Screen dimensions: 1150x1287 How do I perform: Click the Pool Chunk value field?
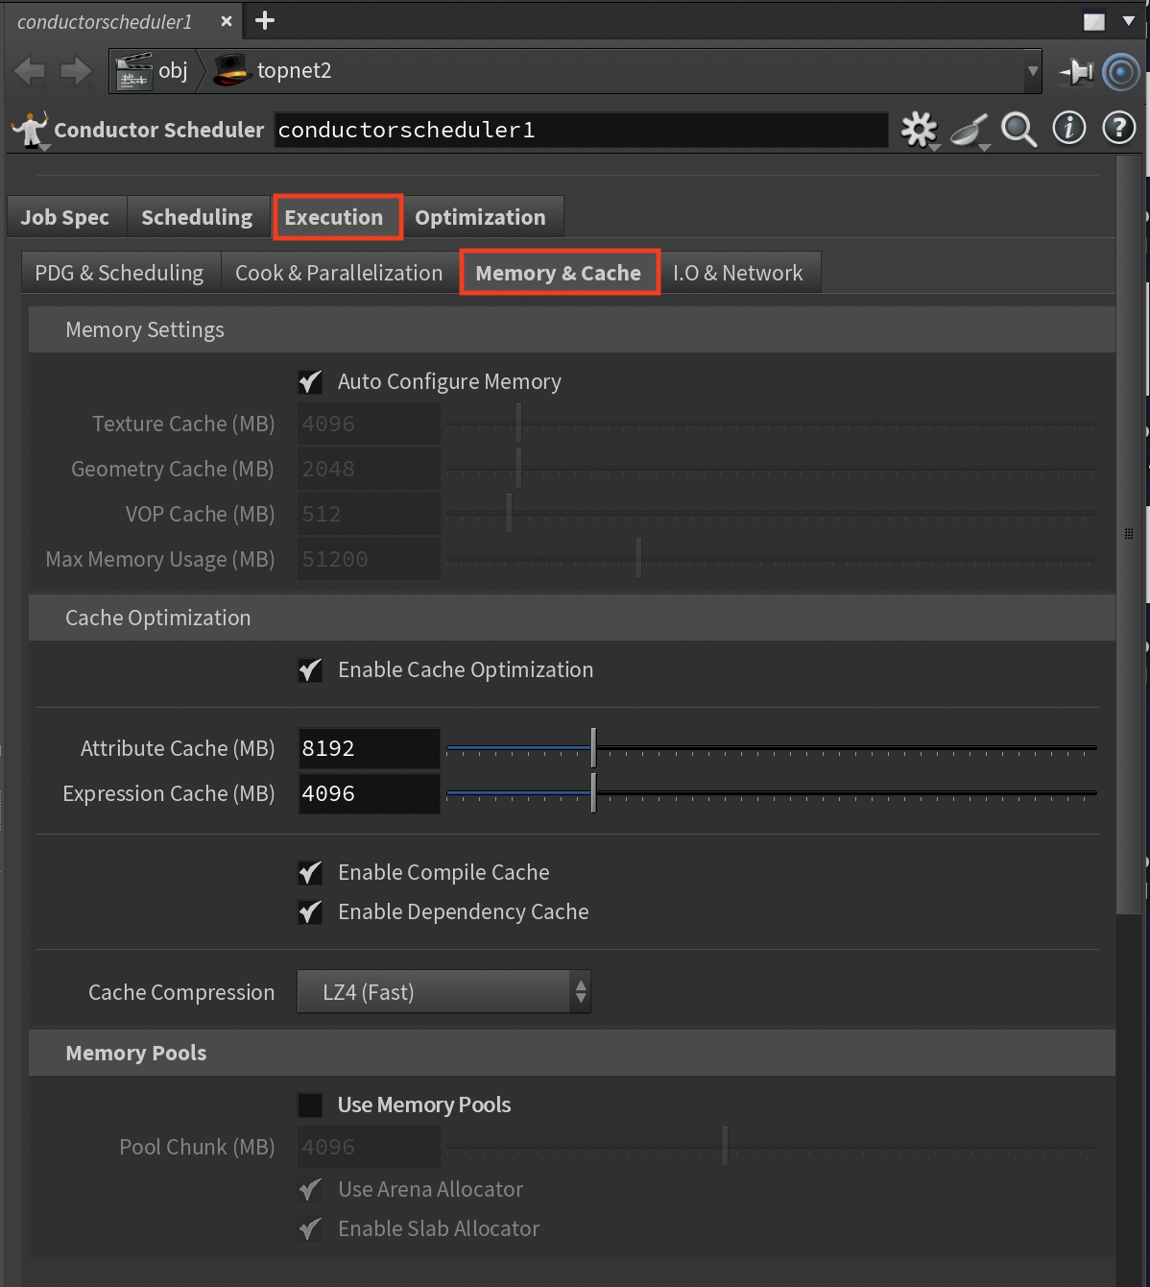(369, 1147)
